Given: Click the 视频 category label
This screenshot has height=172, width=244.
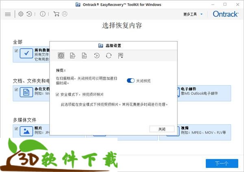Looking at the screenshot, I should 185,128.
